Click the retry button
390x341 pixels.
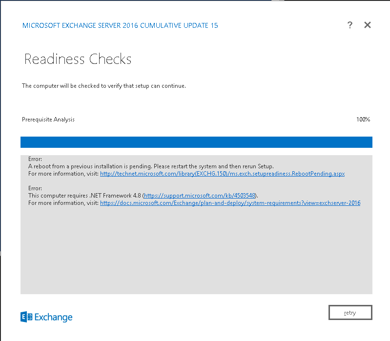pyautogui.click(x=350, y=312)
